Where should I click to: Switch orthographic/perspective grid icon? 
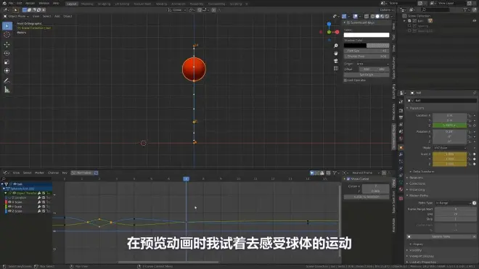[336, 68]
